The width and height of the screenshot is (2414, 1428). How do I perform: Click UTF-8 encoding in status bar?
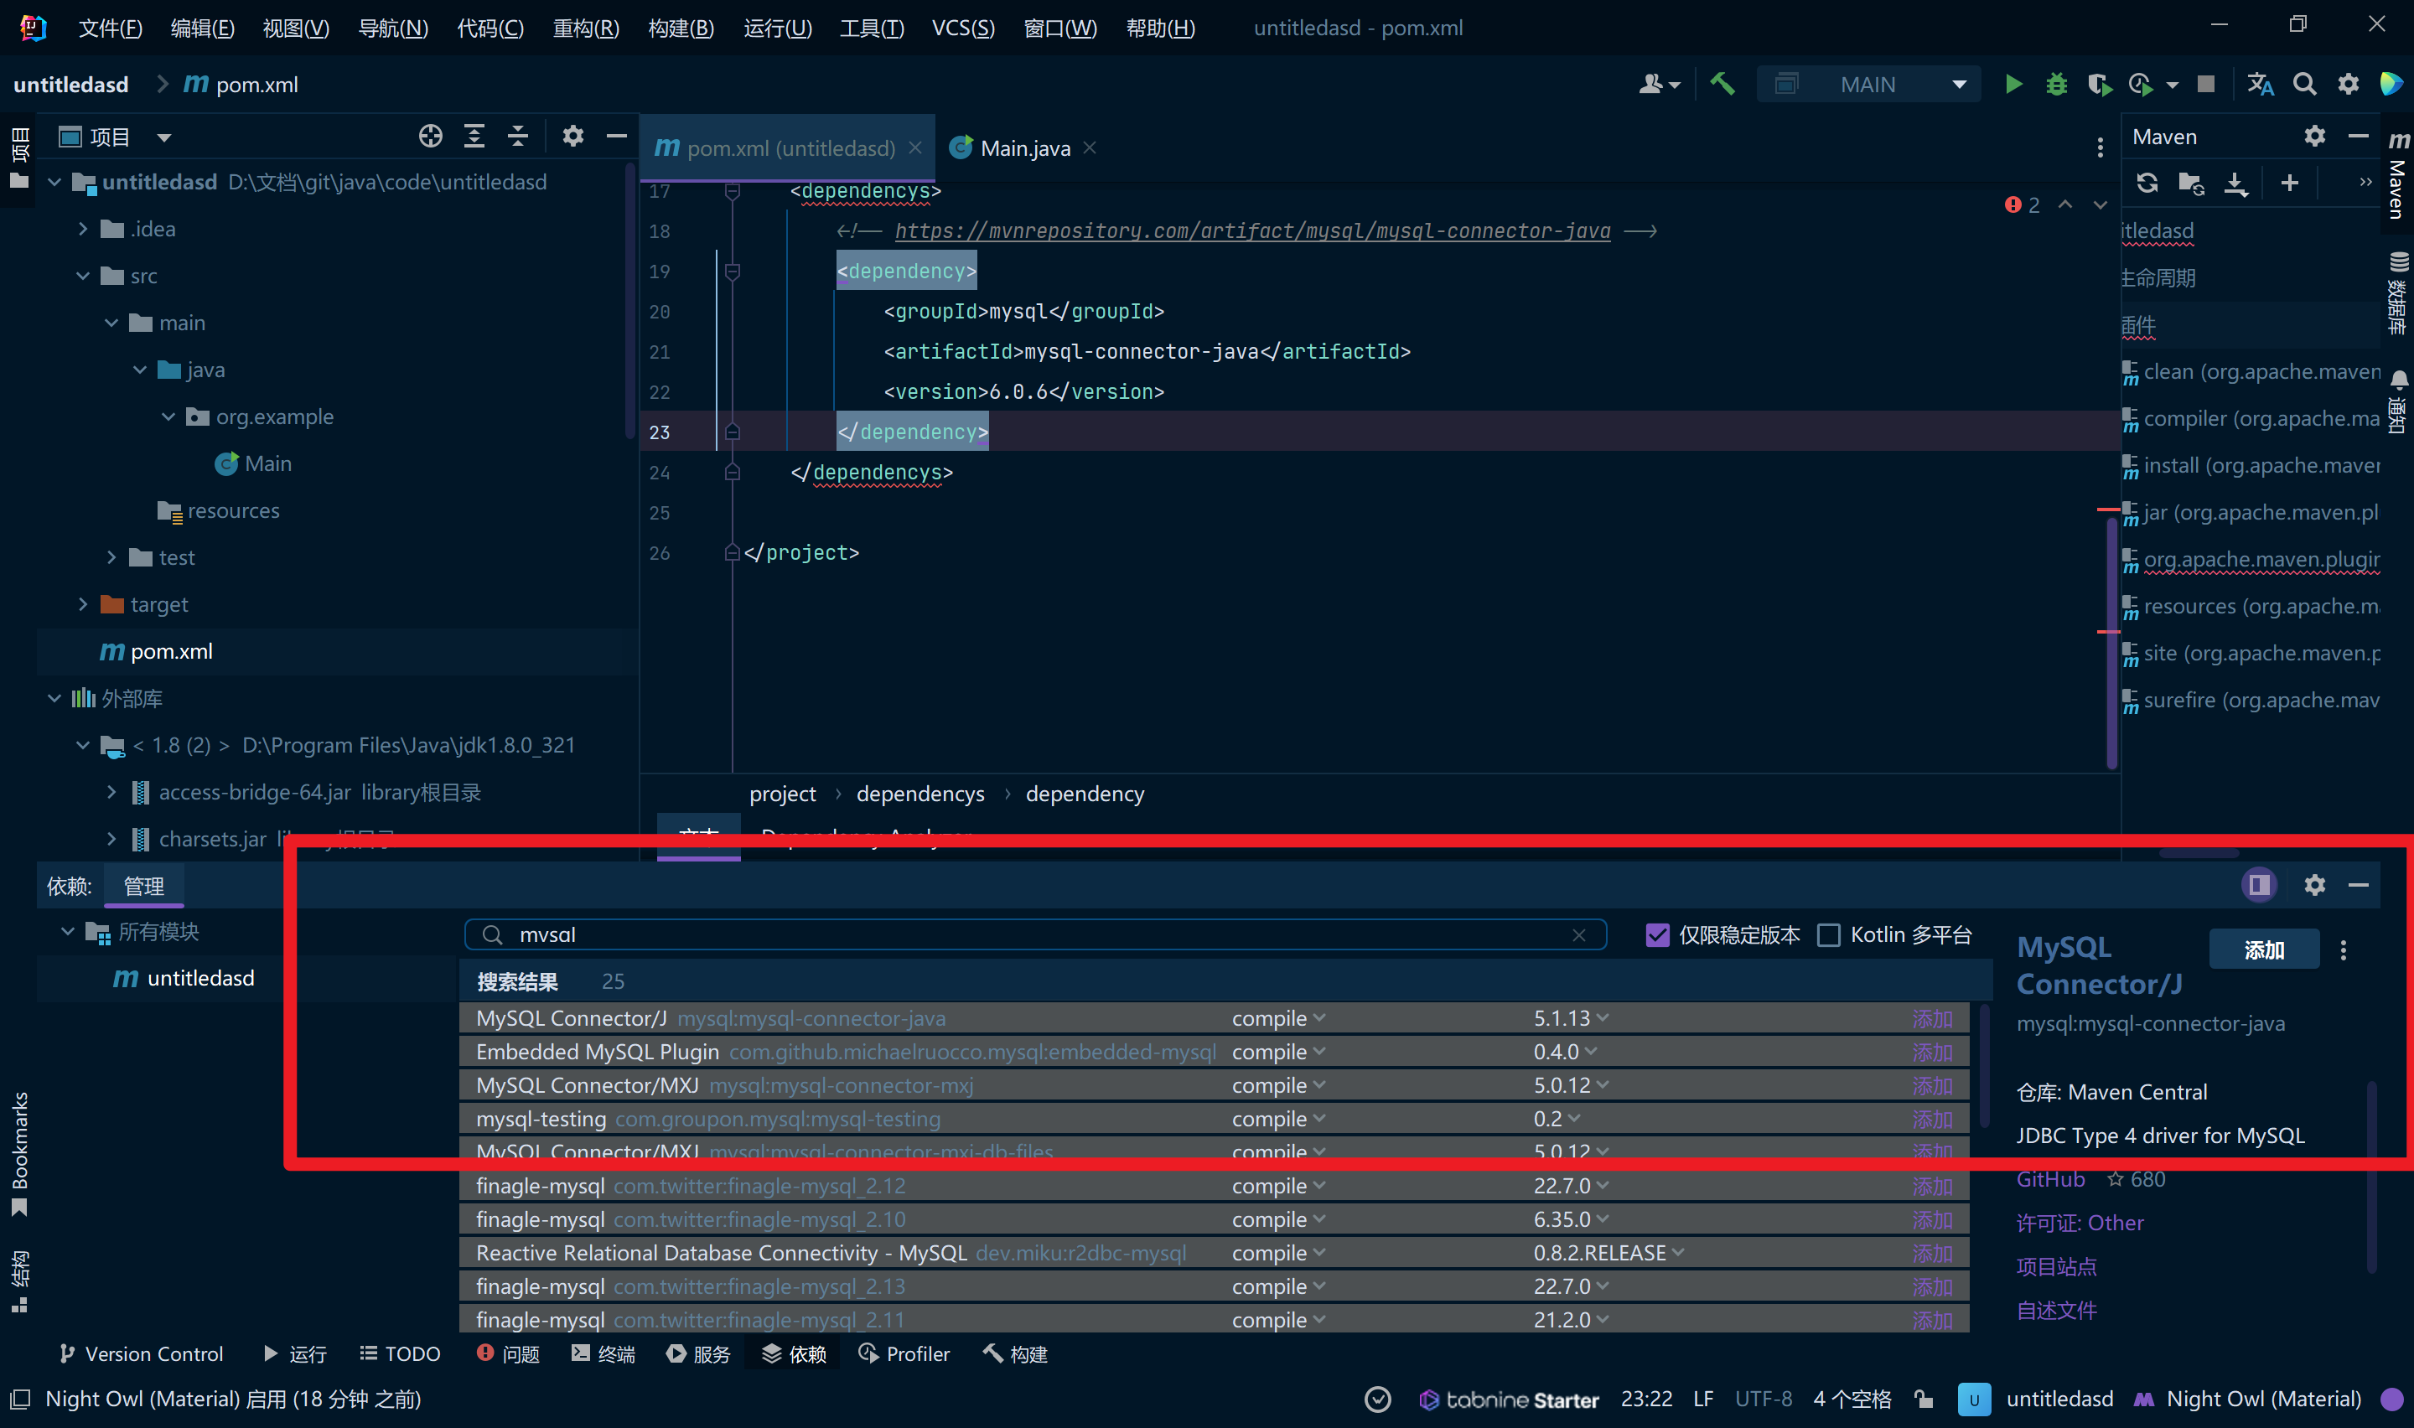[1764, 1400]
